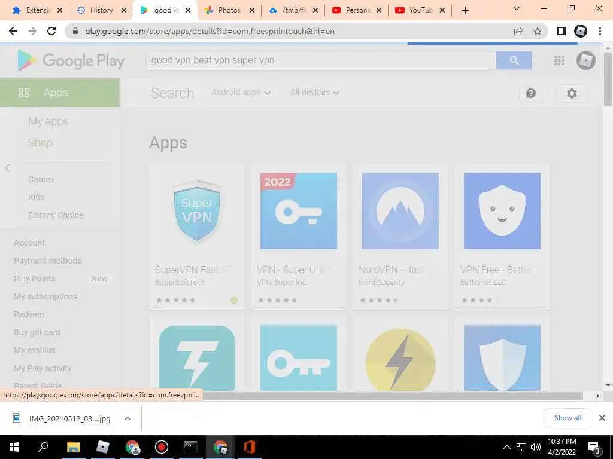Screen dimensions: 613x459
Task: Open the Google account avatar on Play page
Action: click(x=585, y=60)
